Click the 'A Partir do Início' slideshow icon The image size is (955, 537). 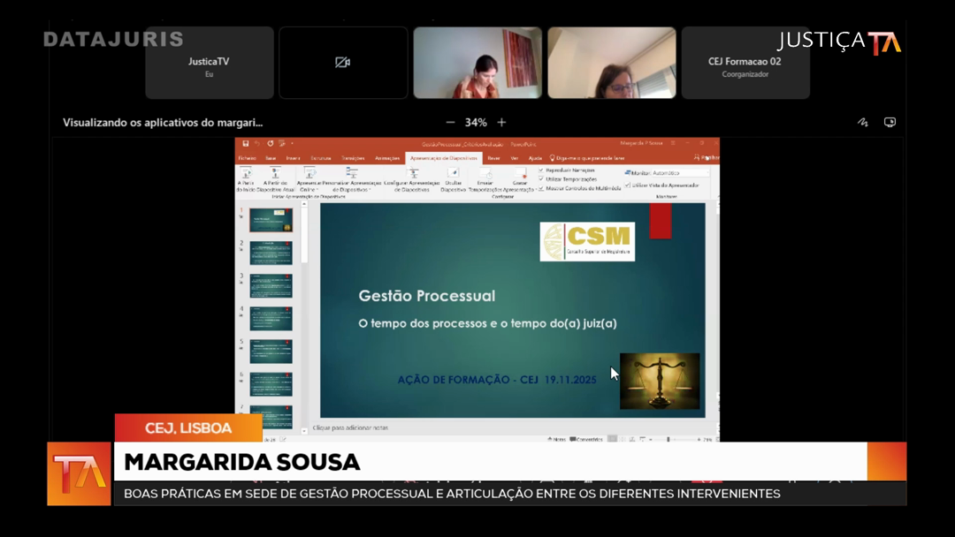(x=245, y=175)
